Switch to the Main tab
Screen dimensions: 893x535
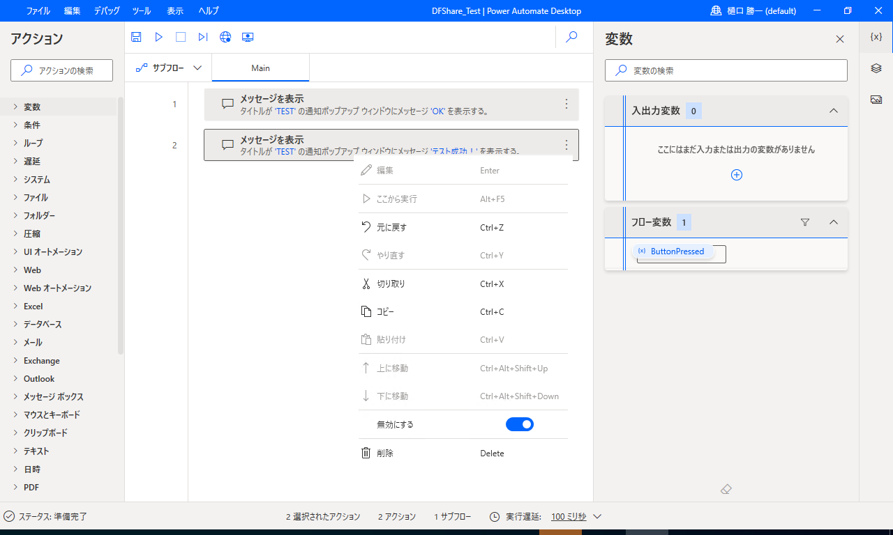[260, 68]
